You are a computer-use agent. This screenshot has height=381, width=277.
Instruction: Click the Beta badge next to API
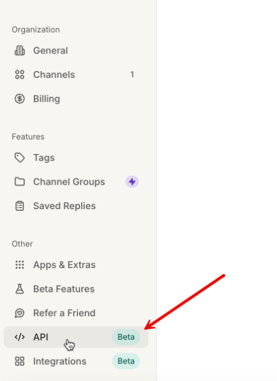[x=126, y=337]
